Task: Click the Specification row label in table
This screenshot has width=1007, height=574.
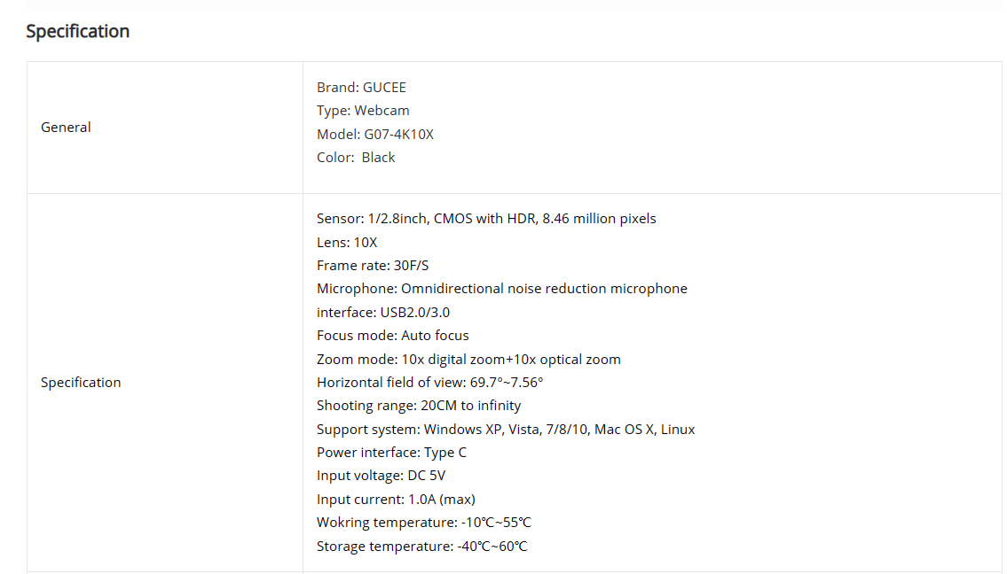Action: tap(81, 383)
